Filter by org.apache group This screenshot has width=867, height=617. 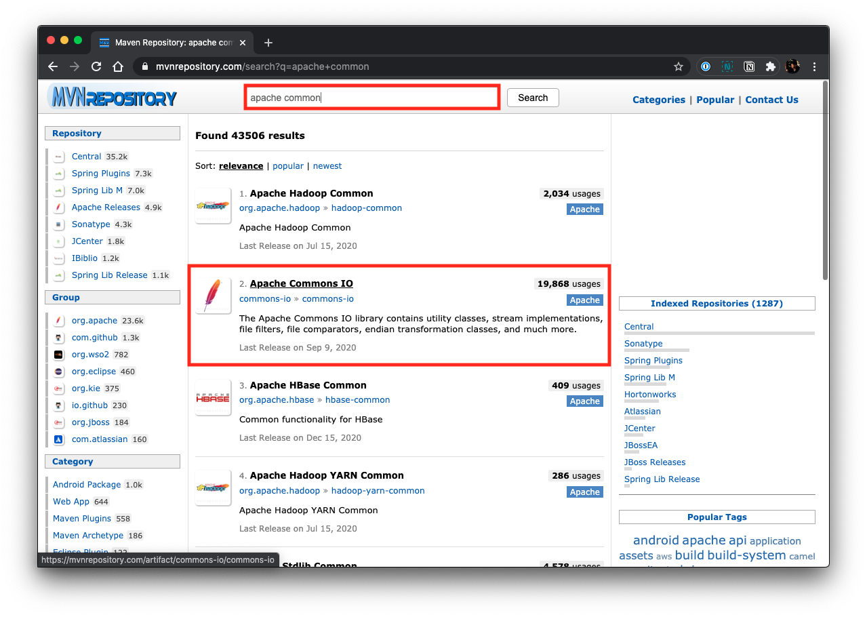tap(94, 321)
